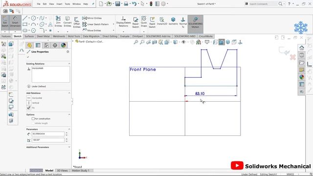Open Display/Delete Relations
313x176 pixels.
(x=123, y=22)
